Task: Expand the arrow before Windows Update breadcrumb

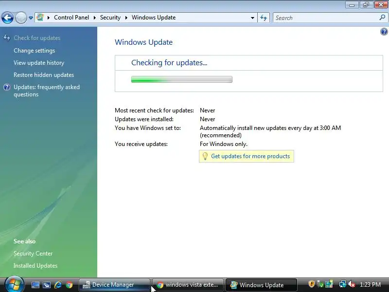Action: (x=126, y=18)
